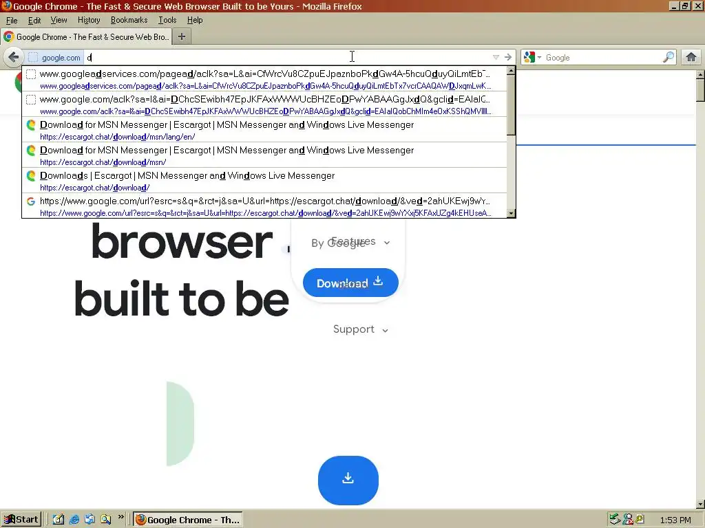Click the blue Download button on the page
705x528 pixels.
coord(350,283)
